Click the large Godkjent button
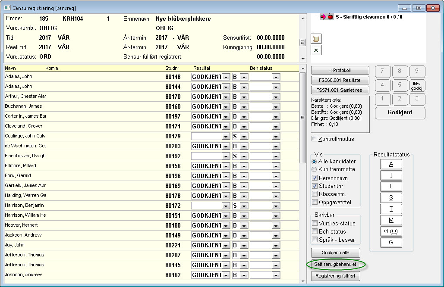 (400, 112)
